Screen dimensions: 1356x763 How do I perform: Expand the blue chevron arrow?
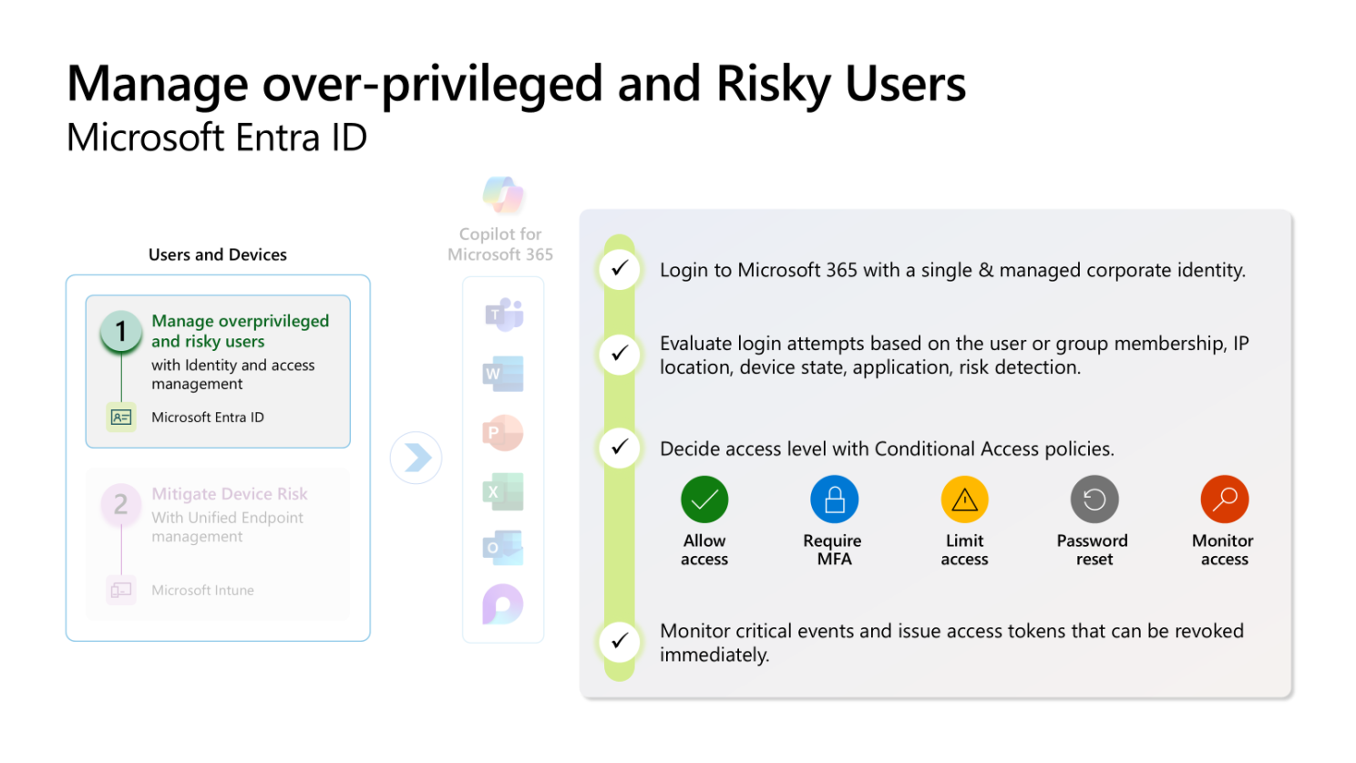point(416,459)
